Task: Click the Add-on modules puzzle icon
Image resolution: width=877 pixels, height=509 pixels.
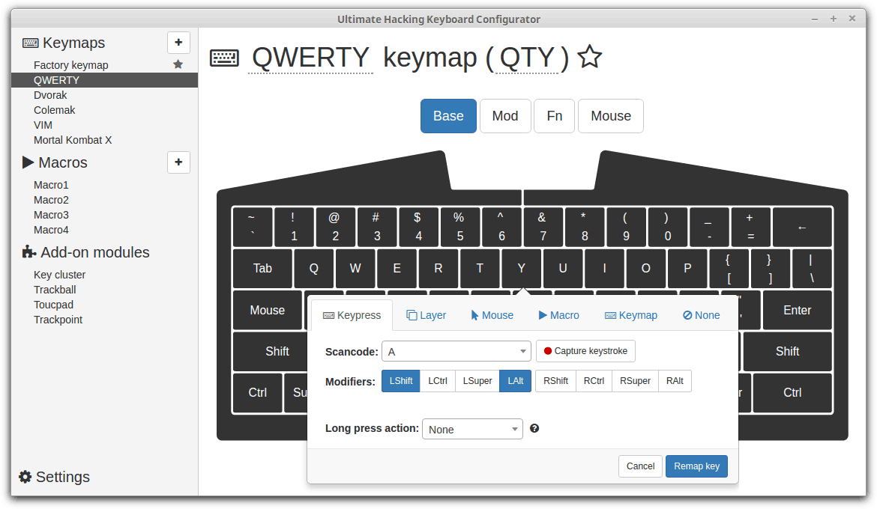Action: coord(29,252)
